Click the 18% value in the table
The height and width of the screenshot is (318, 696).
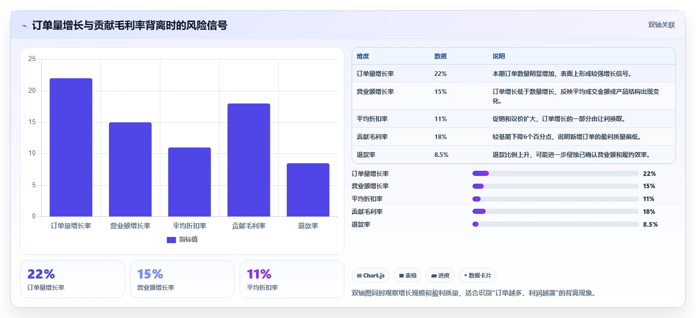coord(441,136)
